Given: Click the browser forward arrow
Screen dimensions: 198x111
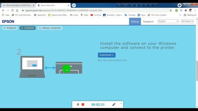Looking at the screenshot, I should click(x=8, y=10).
